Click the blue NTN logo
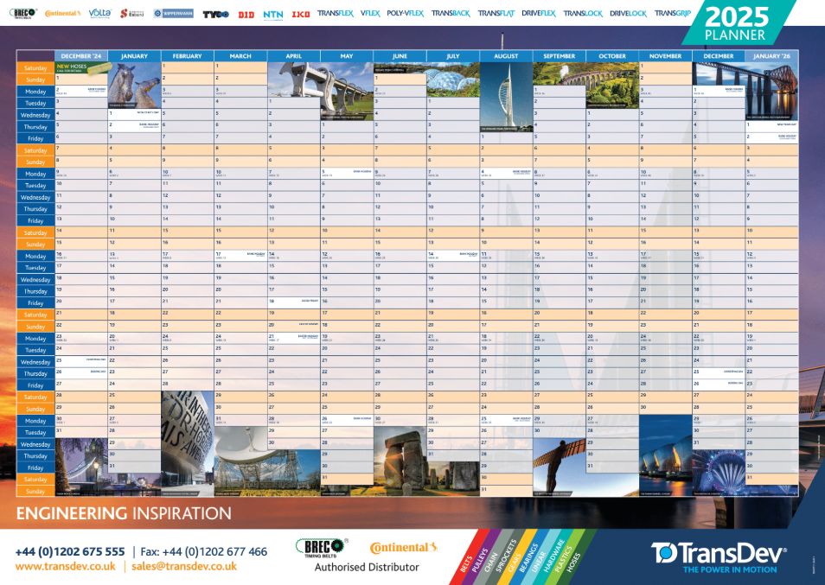The height and width of the screenshot is (585, 825). pyautogui.click(x=273, y=15)
